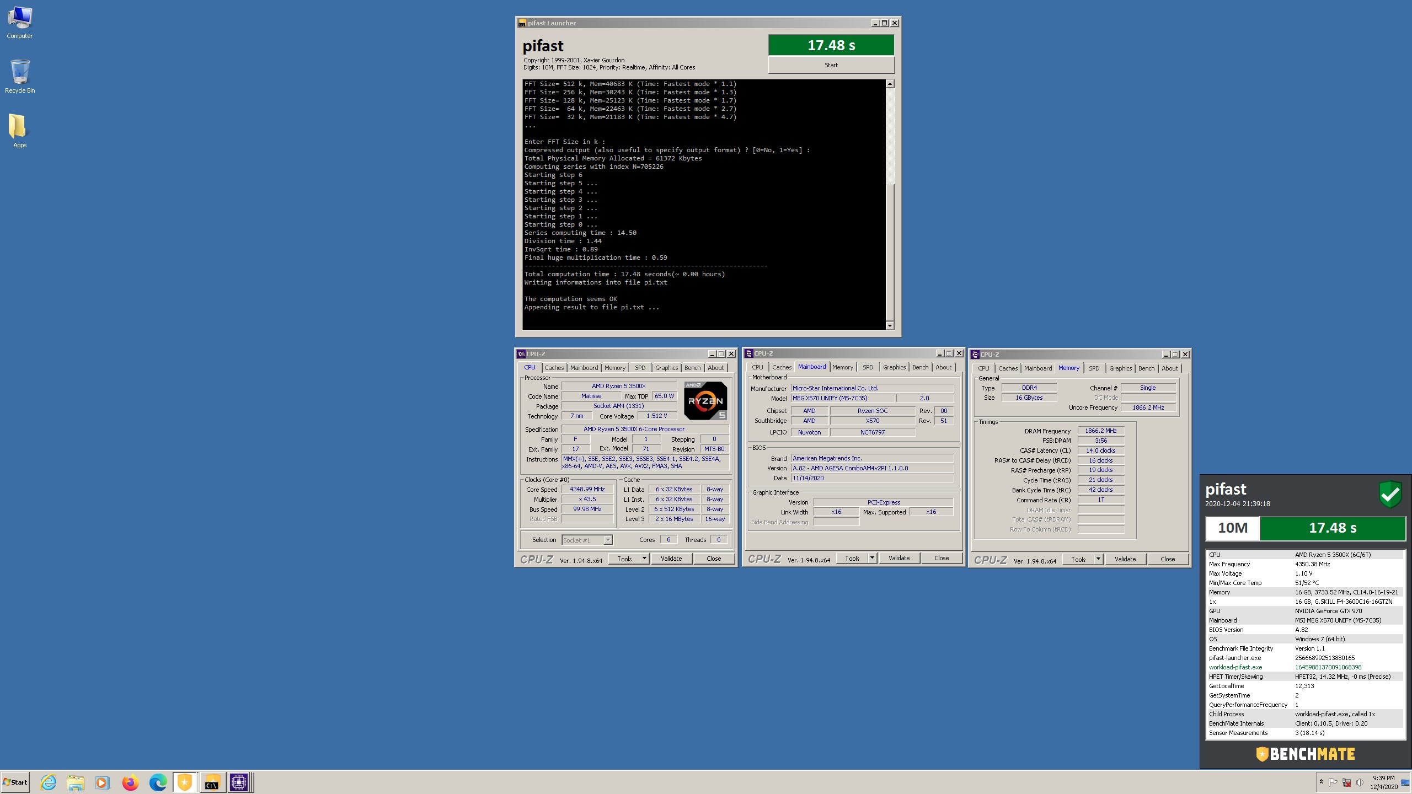Viewport: 1412px width, 794px height.
Task: Launch Internet Explorer from the taskbar
Action: click(x=49, y=782)
